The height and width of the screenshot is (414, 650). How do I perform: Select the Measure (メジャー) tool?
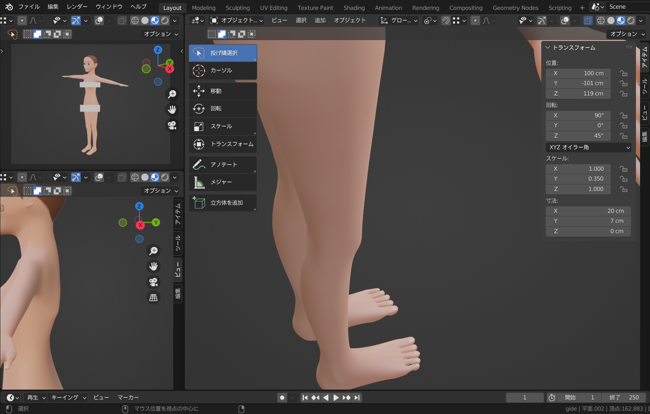(x=222, y=182)
